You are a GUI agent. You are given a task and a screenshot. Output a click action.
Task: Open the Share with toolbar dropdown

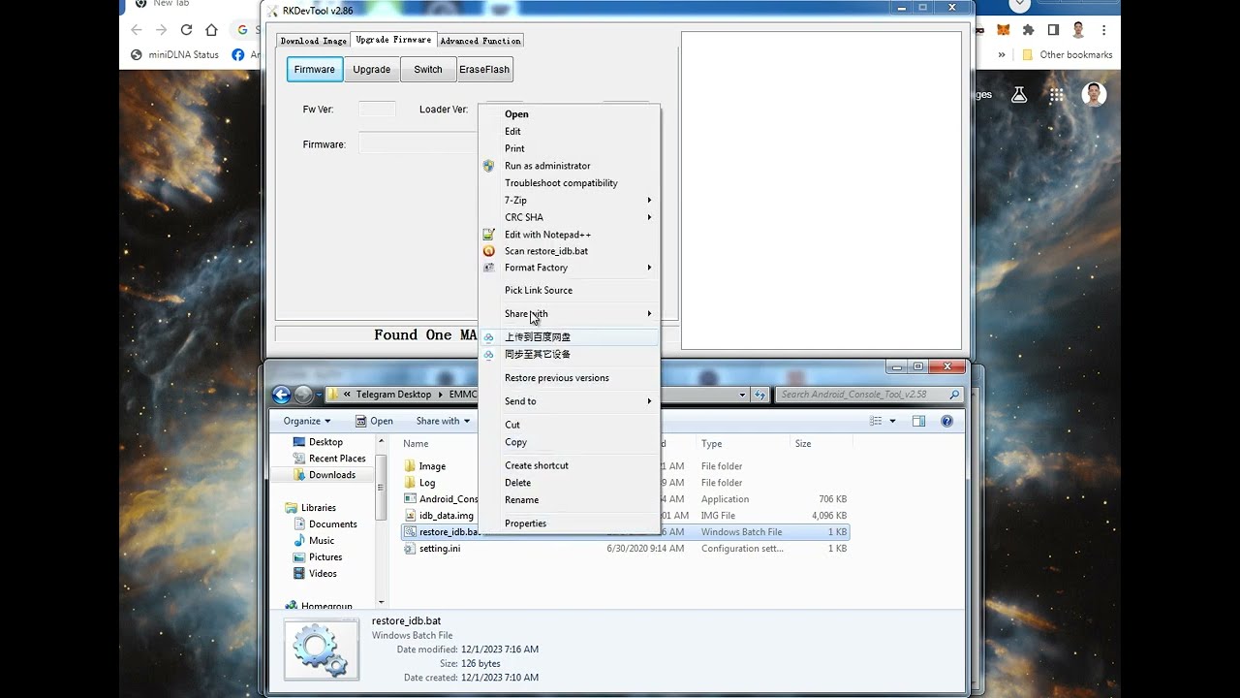(x=443, y=421)
